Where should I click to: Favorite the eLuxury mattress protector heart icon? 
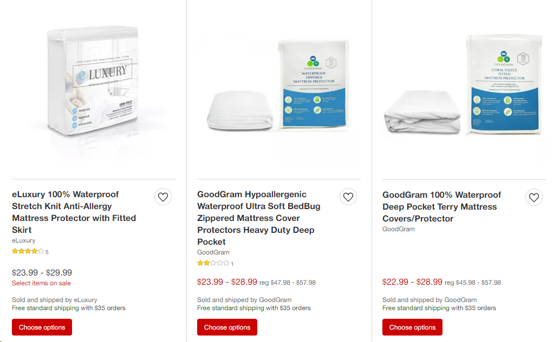coord(163,197)
